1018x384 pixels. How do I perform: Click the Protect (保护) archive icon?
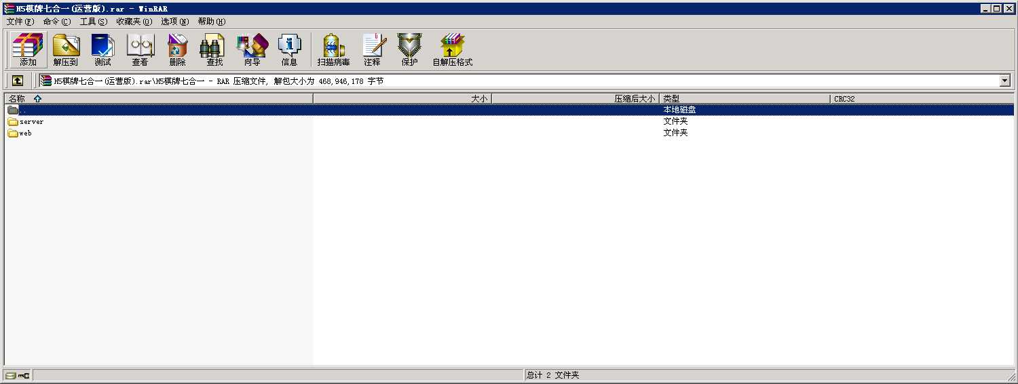tap(409, 50)
